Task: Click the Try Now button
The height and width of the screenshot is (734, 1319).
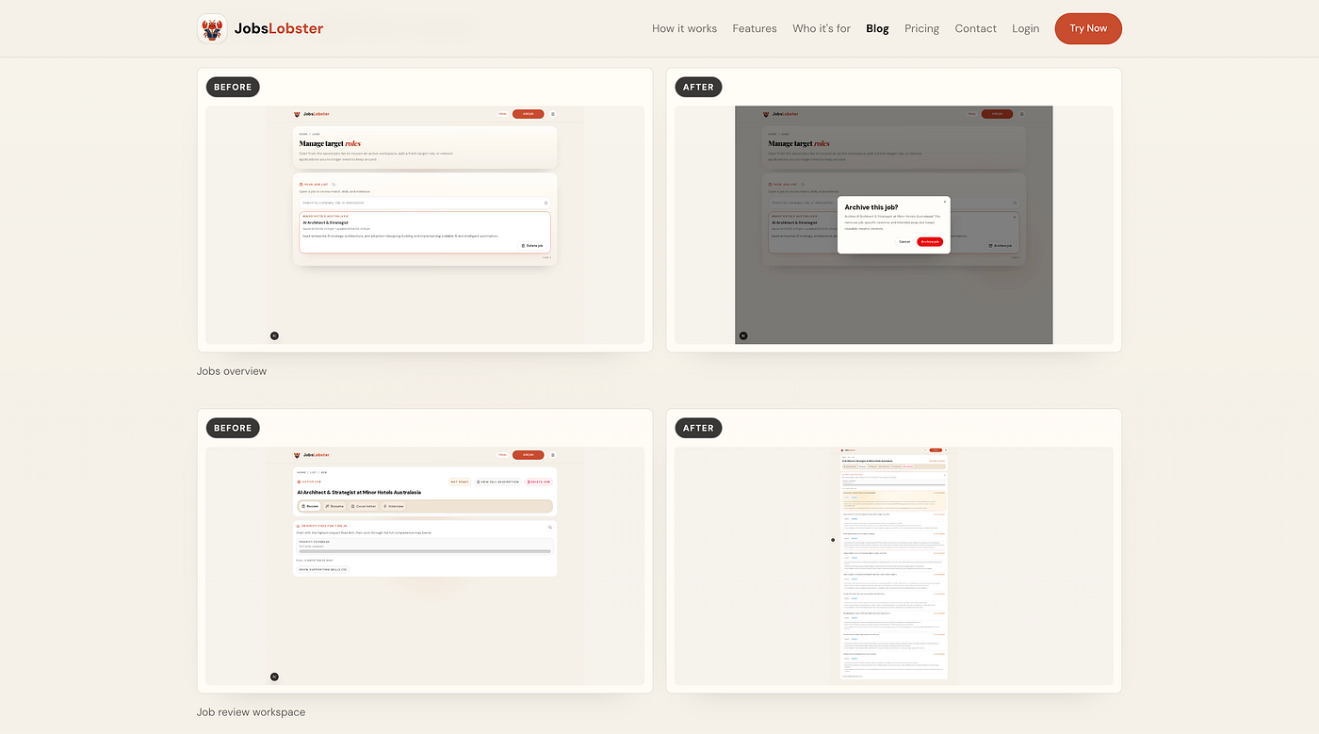Action: tap(1088, 28)
